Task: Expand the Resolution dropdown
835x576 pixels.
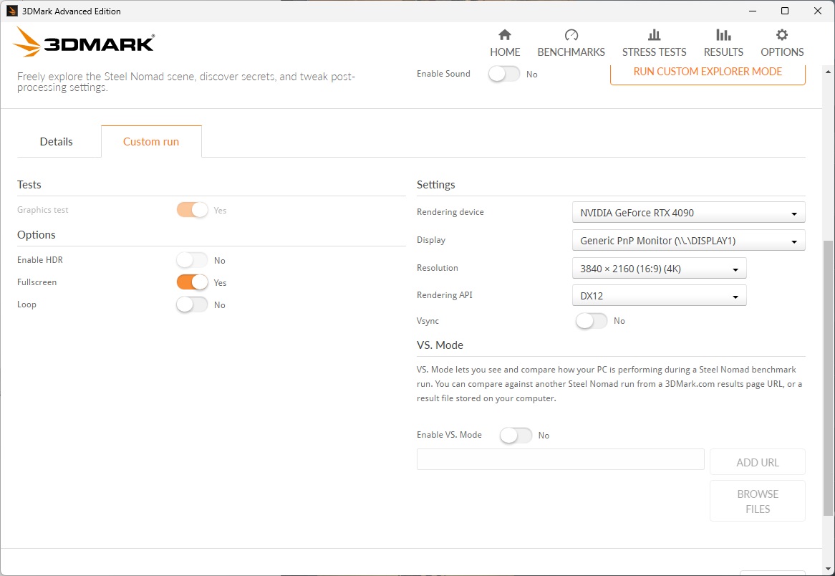Action: pyautogui.click(x=660, y=269)
